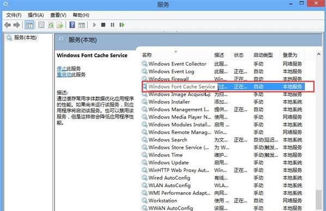Open the Properties toolbar icon

(41, 25)
